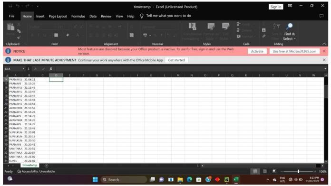Click the vertical scrollbar down arrow
The width and height of the screenshot is (331, 186).
(326, 162)
